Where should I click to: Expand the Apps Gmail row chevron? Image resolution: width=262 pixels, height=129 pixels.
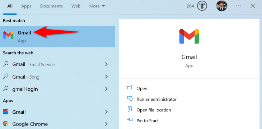[106, 112]
